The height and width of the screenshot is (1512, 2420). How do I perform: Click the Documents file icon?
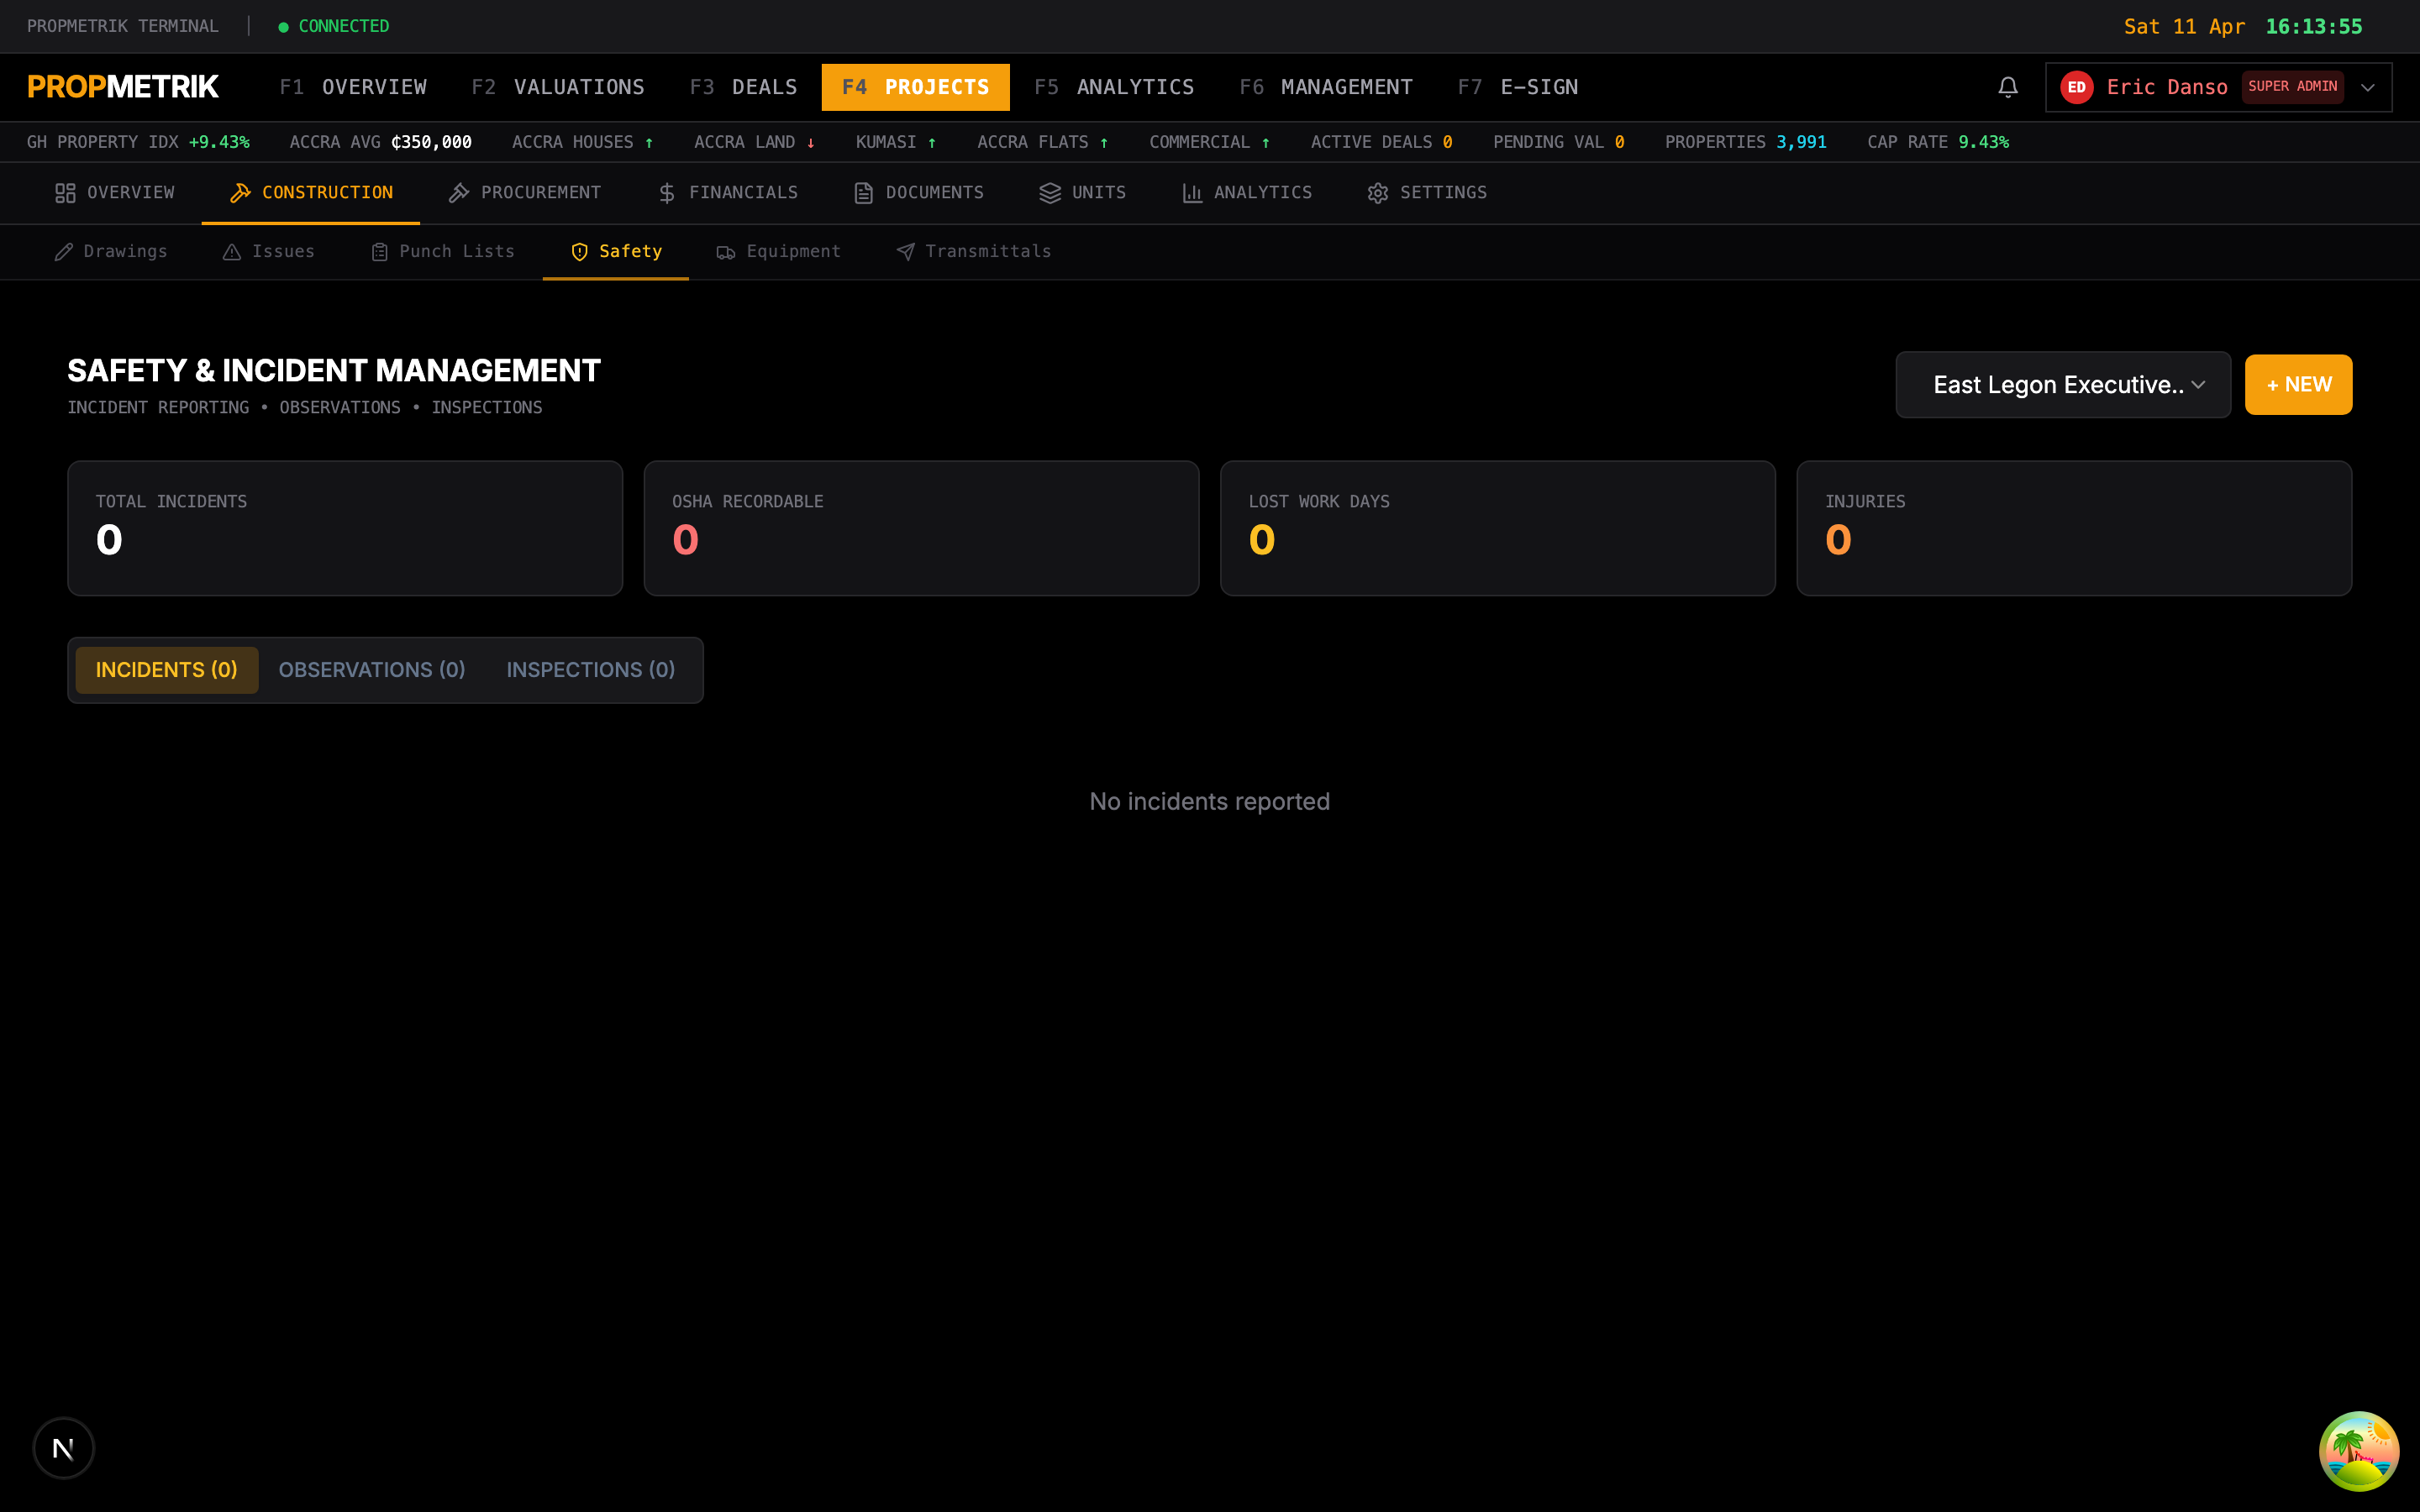pos(863,193)
